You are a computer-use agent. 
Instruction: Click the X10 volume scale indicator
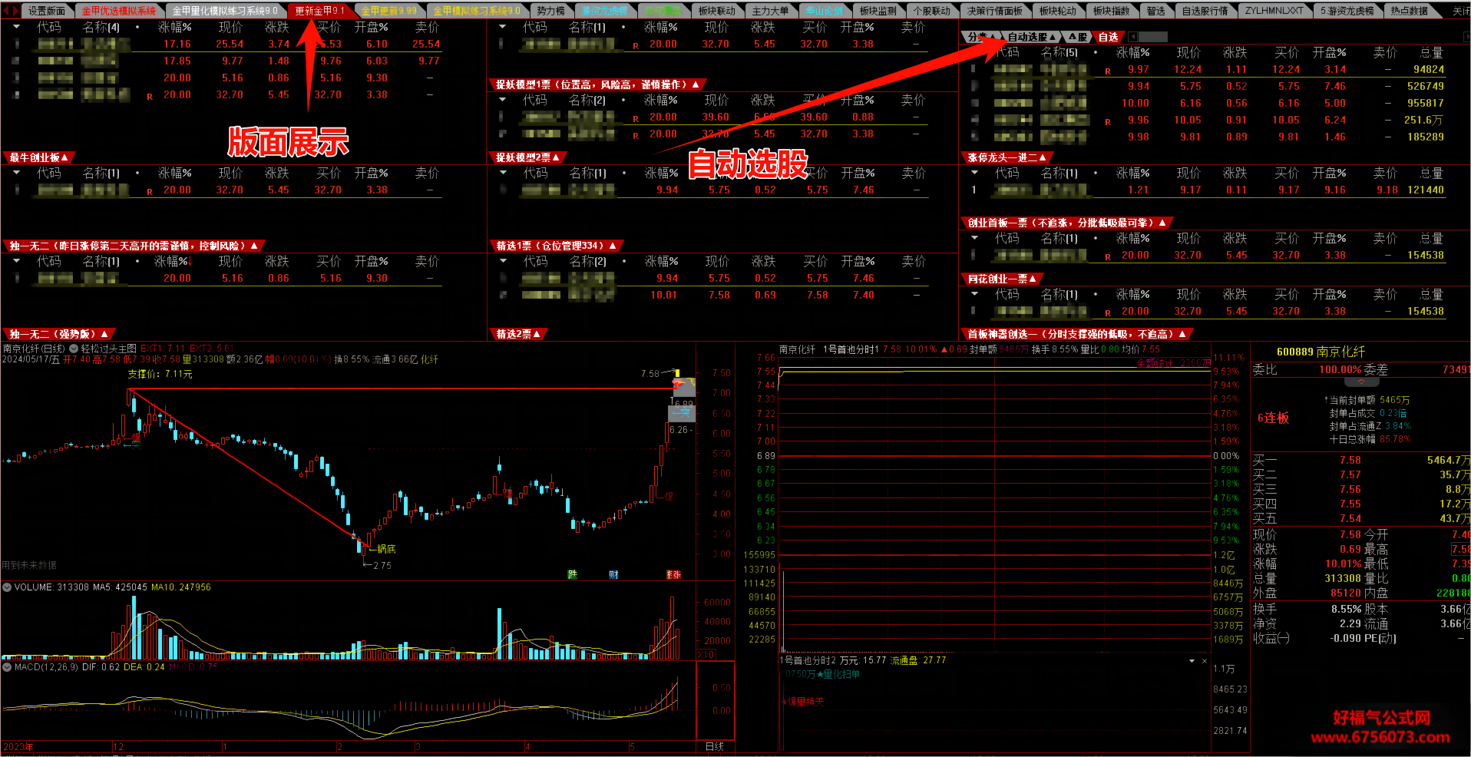[x=706, y=655]
